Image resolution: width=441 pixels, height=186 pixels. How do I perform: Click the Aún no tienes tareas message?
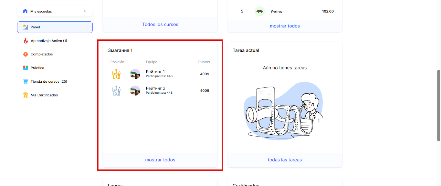285,68
